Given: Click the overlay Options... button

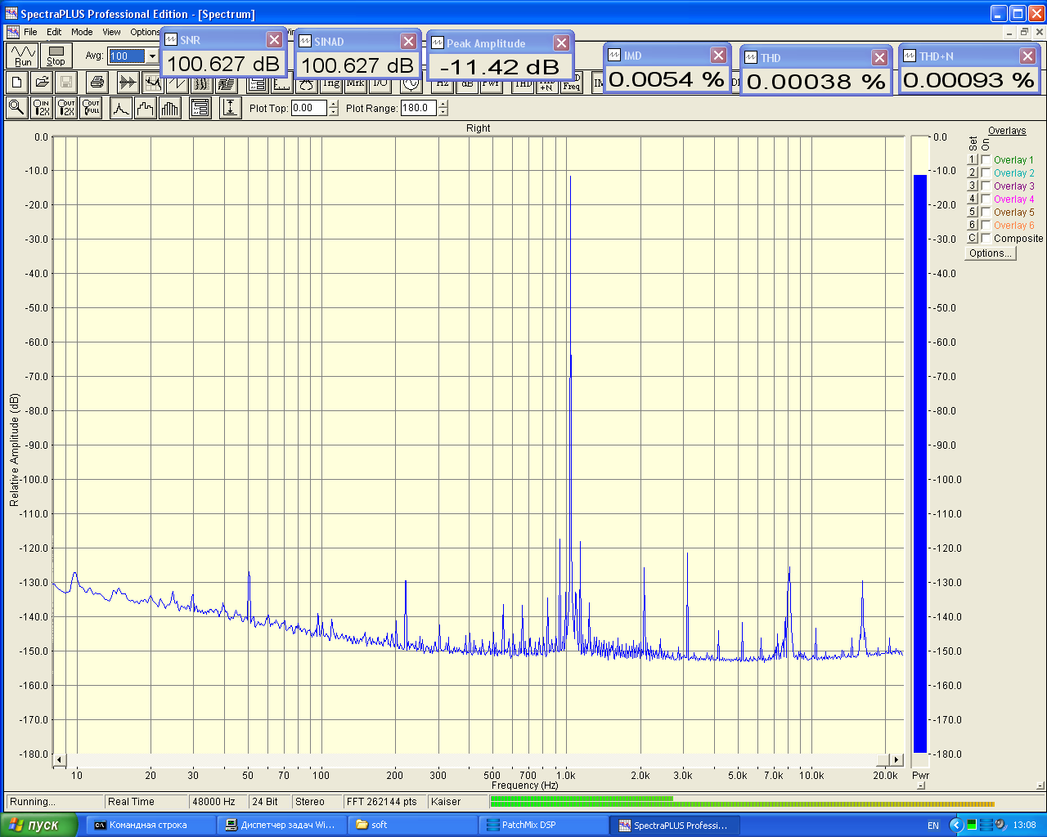Looking at the screenshot, I should click(990, 253).
